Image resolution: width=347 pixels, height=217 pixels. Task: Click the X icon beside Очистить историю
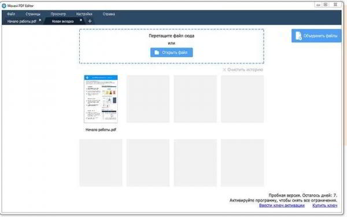[224, 70]
